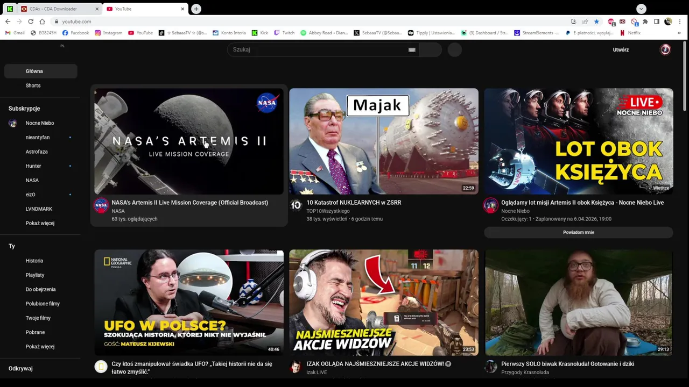
Task: Open the Majak video thumbnail
Action: 384,141
